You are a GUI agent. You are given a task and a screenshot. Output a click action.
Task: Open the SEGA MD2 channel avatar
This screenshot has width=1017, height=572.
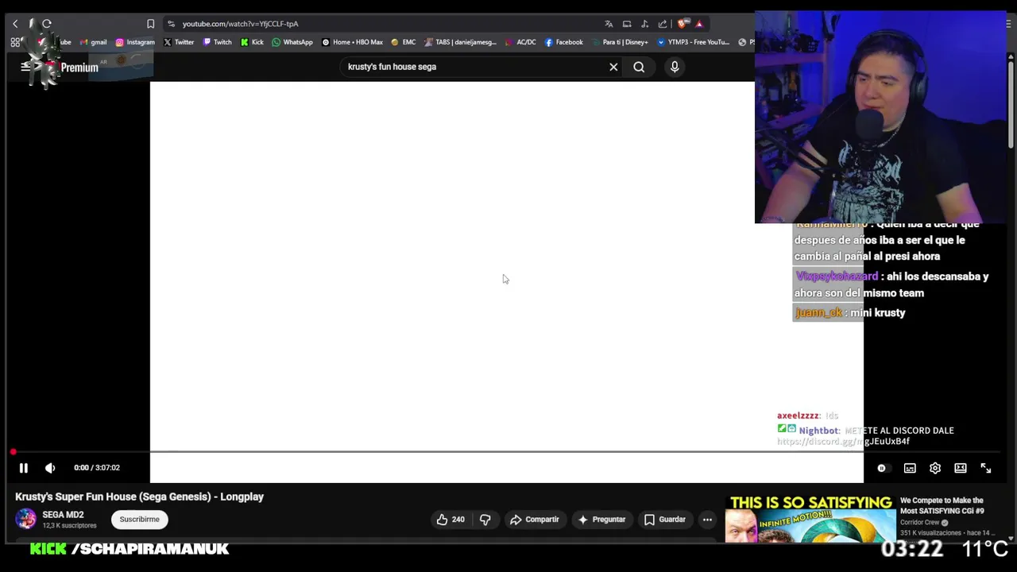coord(25,520)
